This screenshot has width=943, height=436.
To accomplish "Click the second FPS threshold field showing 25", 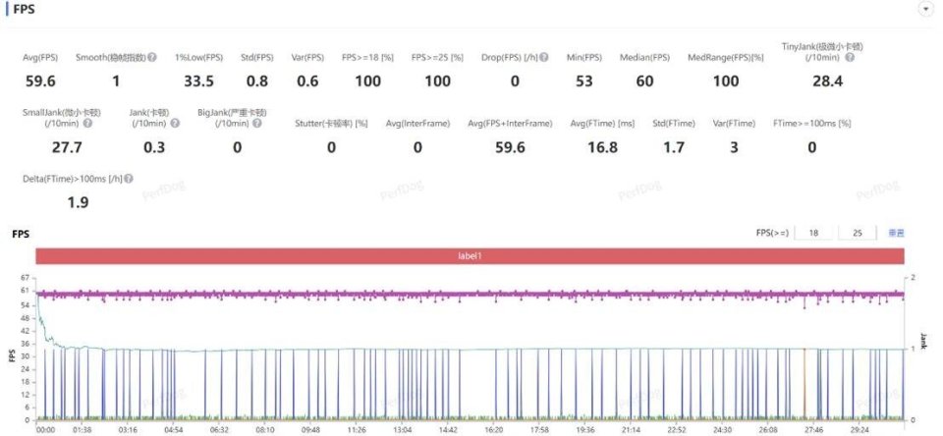I will pos(857,234).
